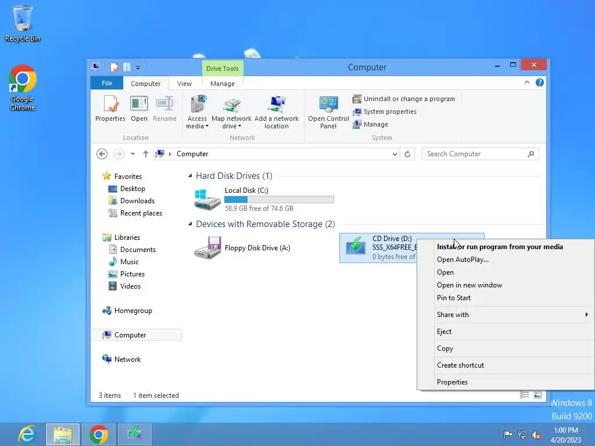Open the Quick Access Toolbar customize dropdown
The width and height of the screenshot is (595, 446).
[138, 68]
